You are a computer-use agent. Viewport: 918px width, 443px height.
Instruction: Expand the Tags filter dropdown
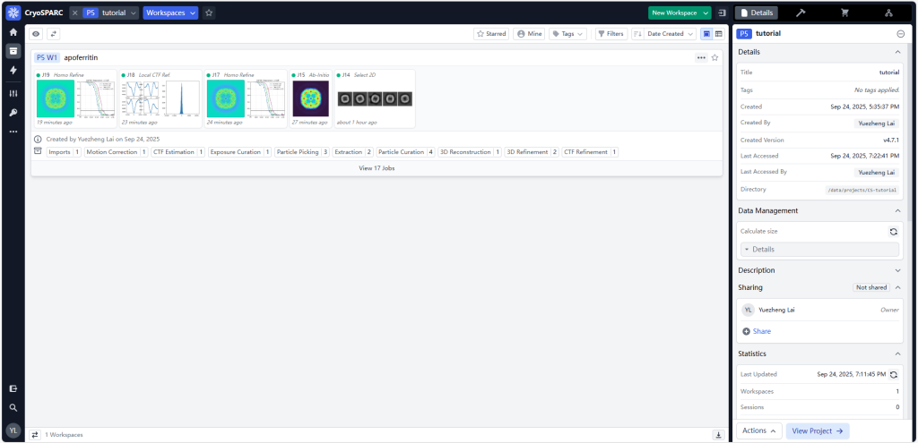(567, 34)
